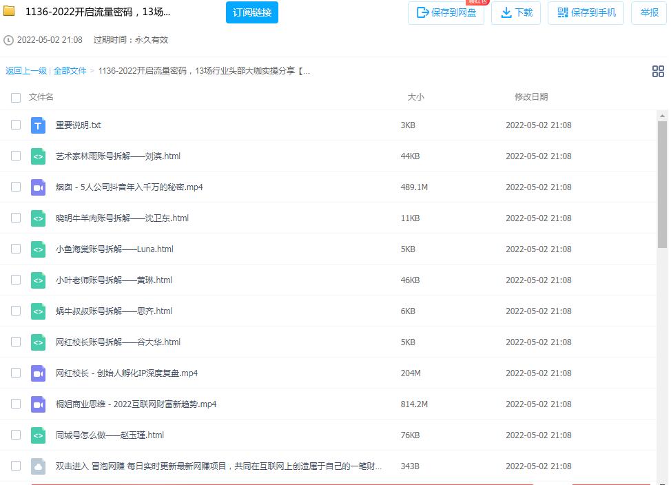Open 烟囱 - 5人公司抖音年入千万的秘密.mp4
The width and height of the screenshot is (671, 485).
[130, 187]
